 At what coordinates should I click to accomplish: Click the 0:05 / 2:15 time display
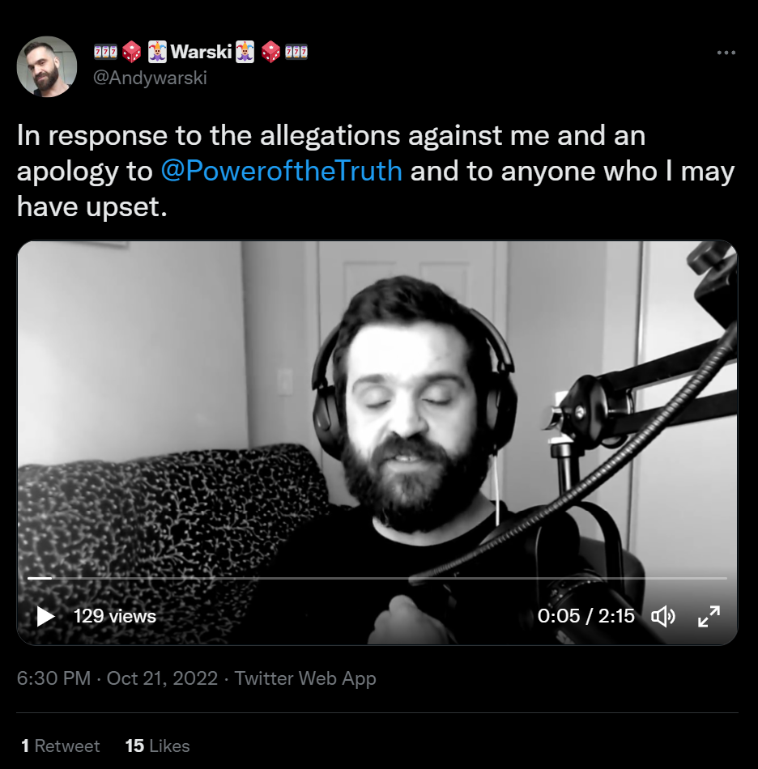[586, 616]
